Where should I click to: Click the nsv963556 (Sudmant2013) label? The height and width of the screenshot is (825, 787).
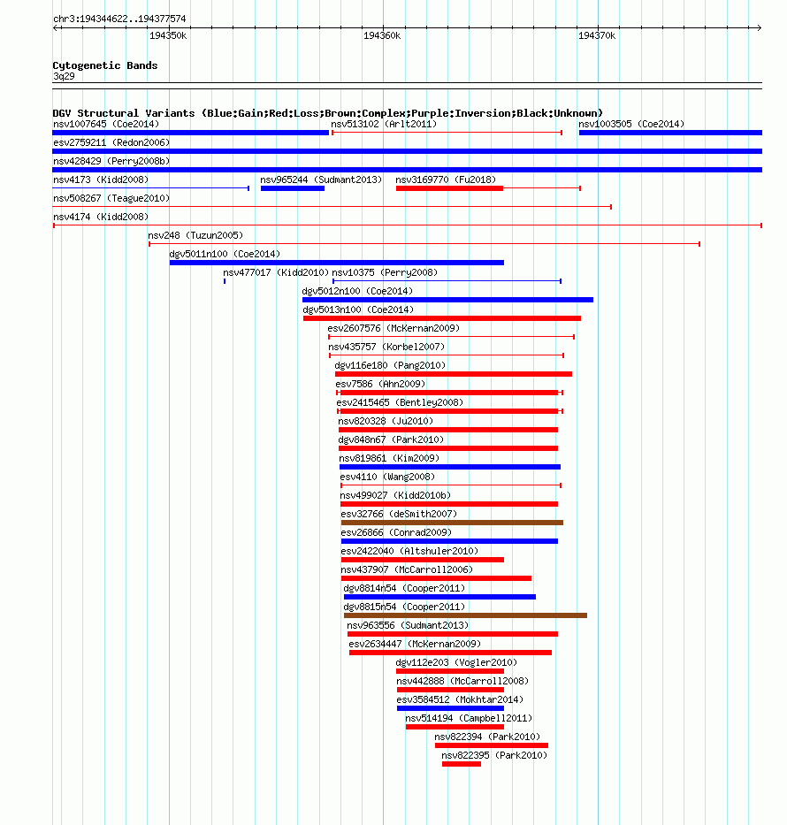tap(408, 625)
